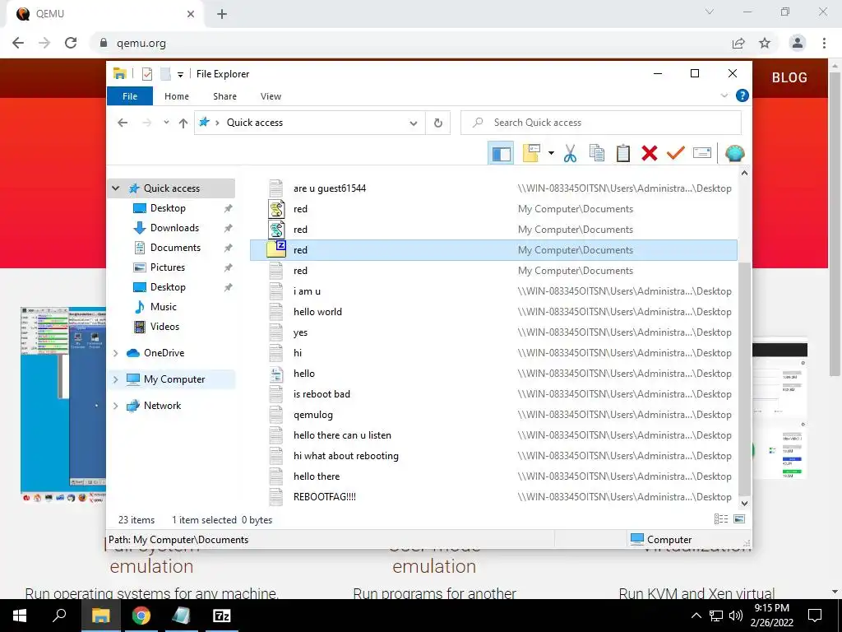Select the file 'is reboot bad'
The width and height of the screenshot is (842, 632).
point(493,394)
